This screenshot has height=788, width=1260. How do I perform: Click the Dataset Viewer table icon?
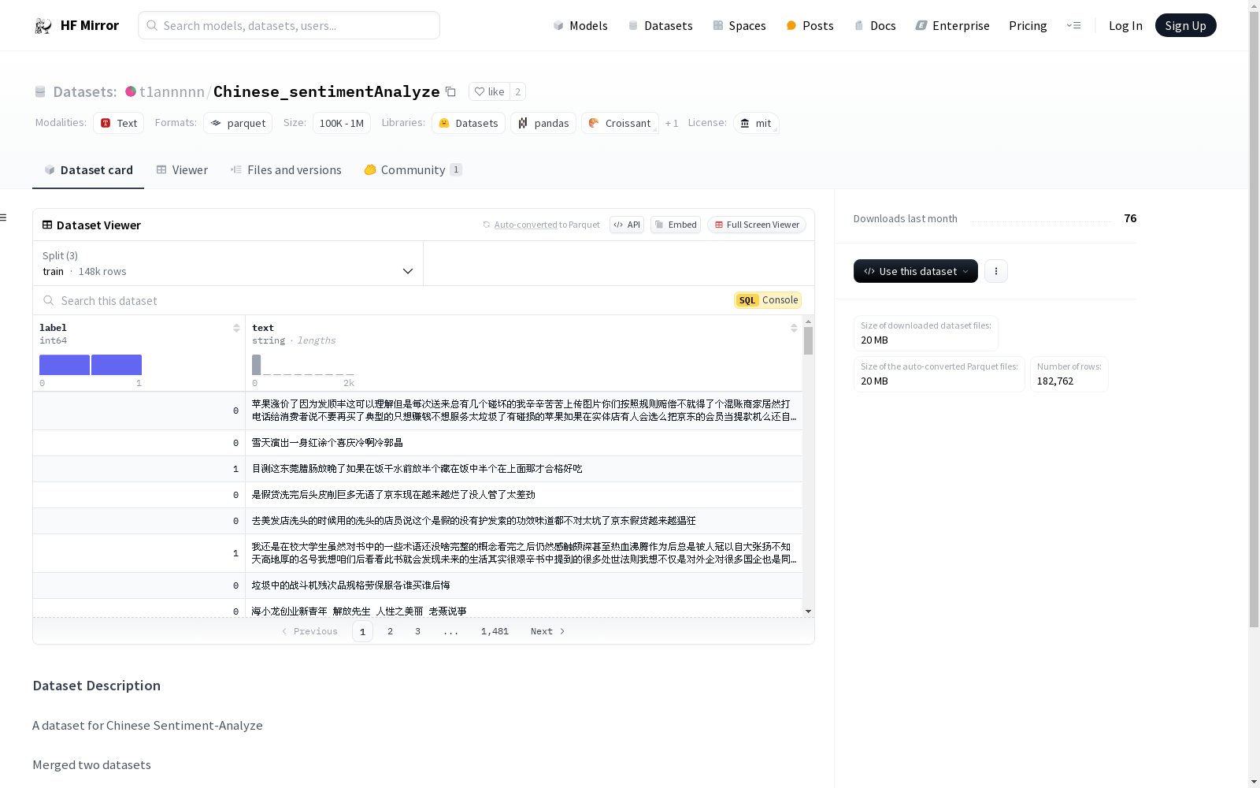tap(47, 225)
